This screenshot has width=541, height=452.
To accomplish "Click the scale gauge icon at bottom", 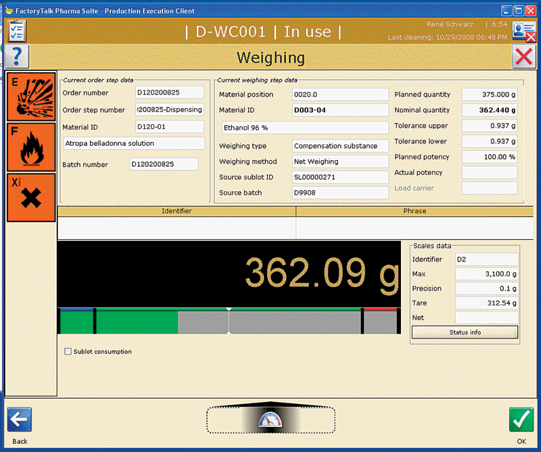I will coord(270,420).
